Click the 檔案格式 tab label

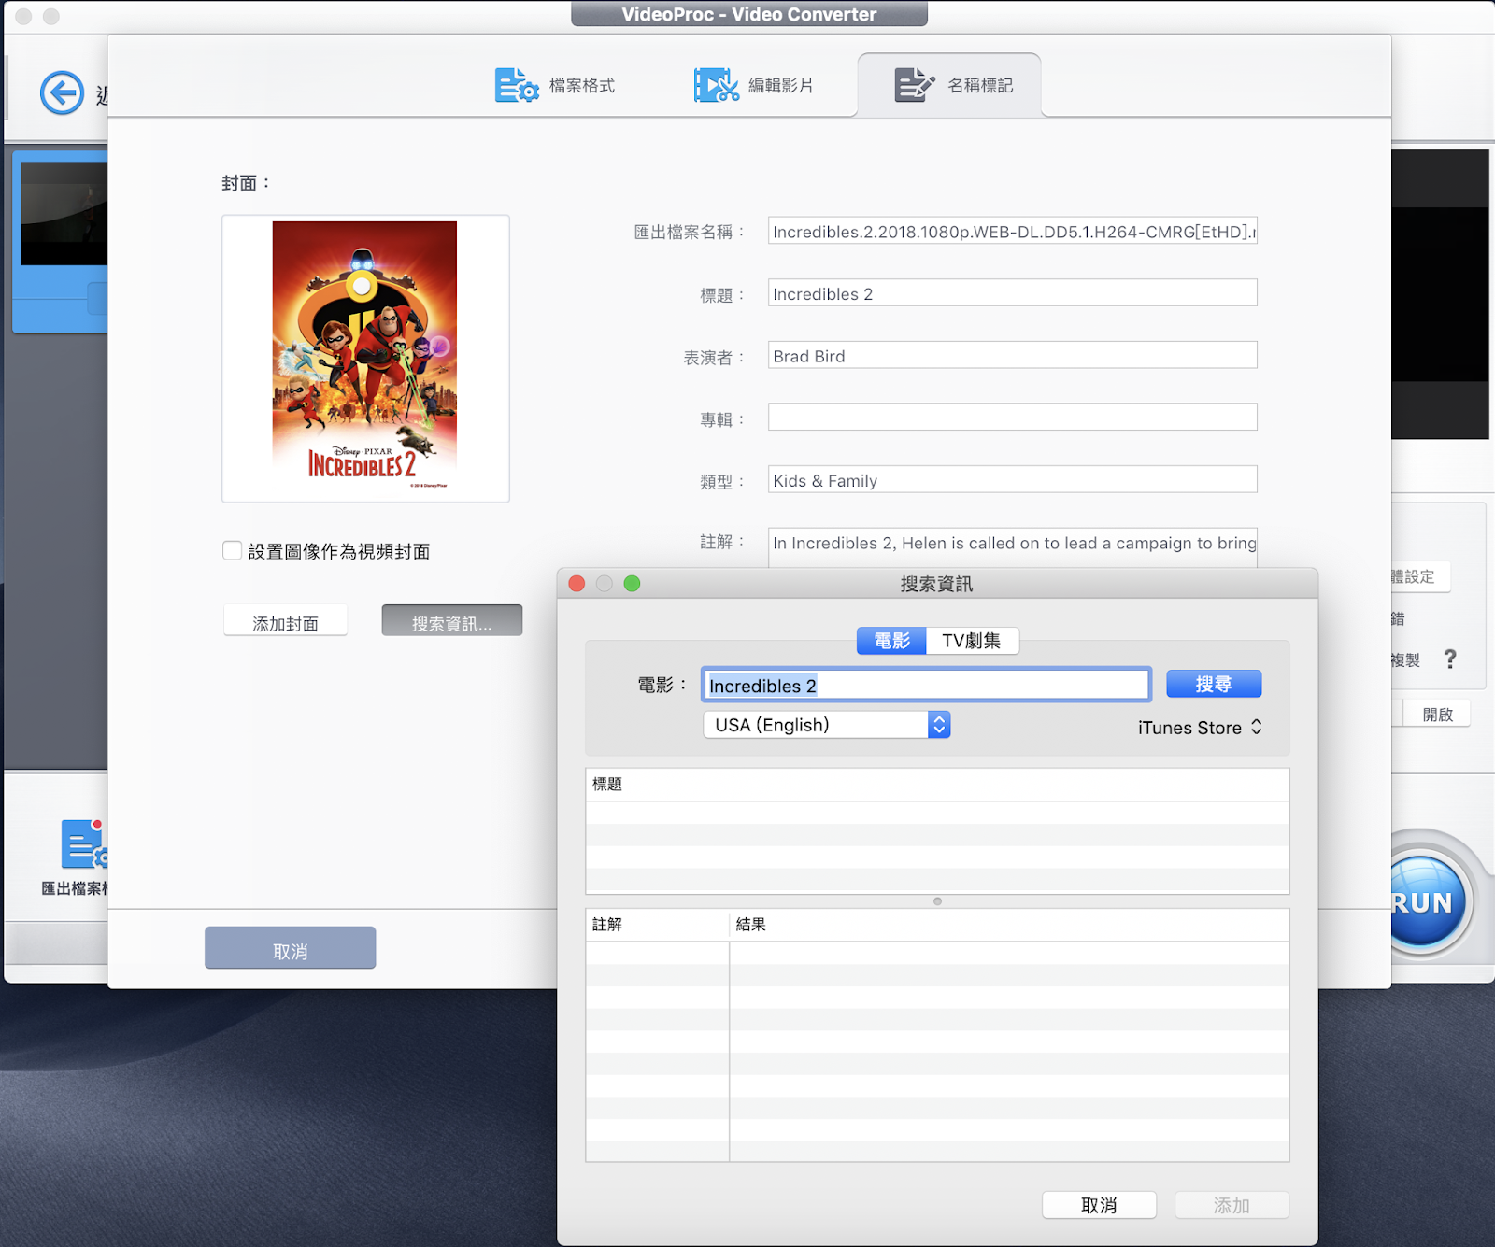(x=581, y=85)
